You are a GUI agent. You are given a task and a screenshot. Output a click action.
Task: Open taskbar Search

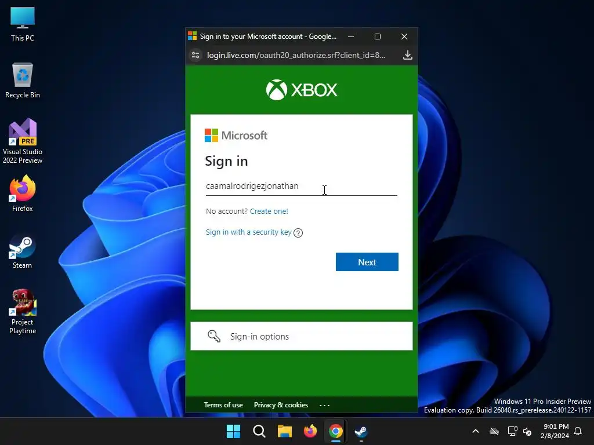click(x=259, y=431)
